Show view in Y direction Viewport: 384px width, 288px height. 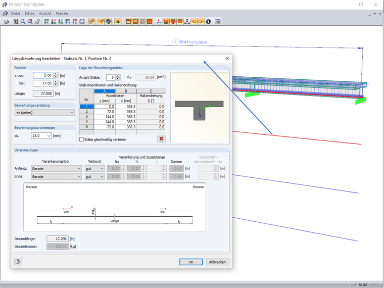(x=54, y=22)
